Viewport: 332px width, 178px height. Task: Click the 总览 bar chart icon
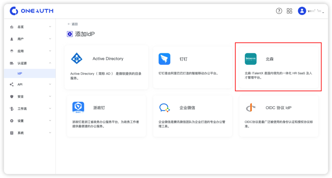click(12, 27)
